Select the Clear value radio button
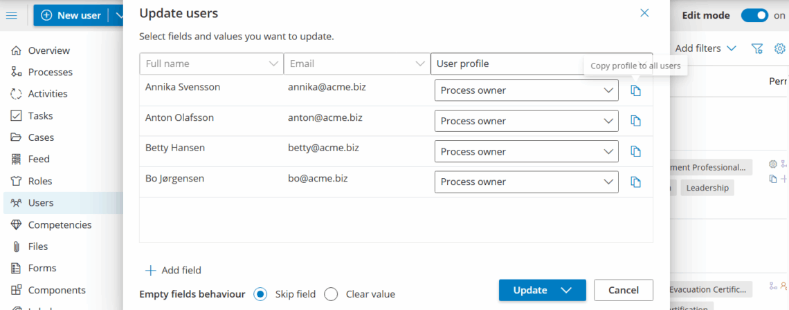The height and width of the screenshot is (310, 789). (331, 294)
